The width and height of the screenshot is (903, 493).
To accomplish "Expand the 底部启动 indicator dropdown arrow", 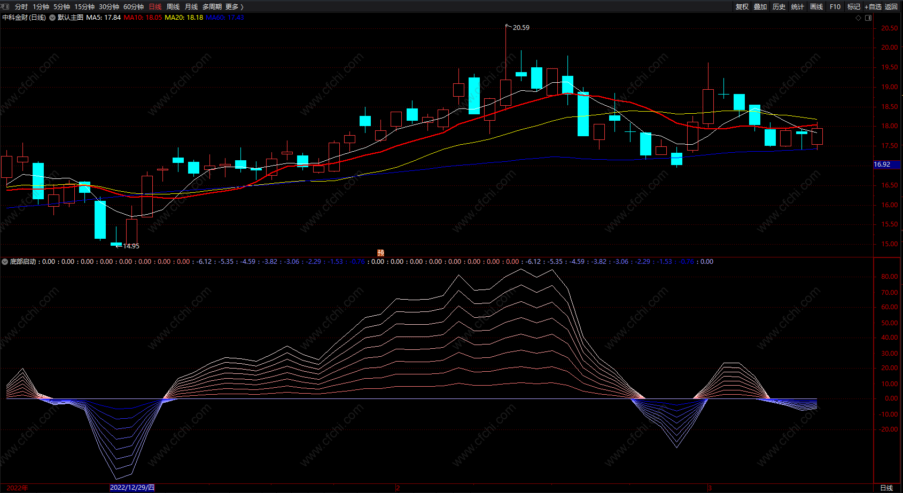I will [5, 262].
